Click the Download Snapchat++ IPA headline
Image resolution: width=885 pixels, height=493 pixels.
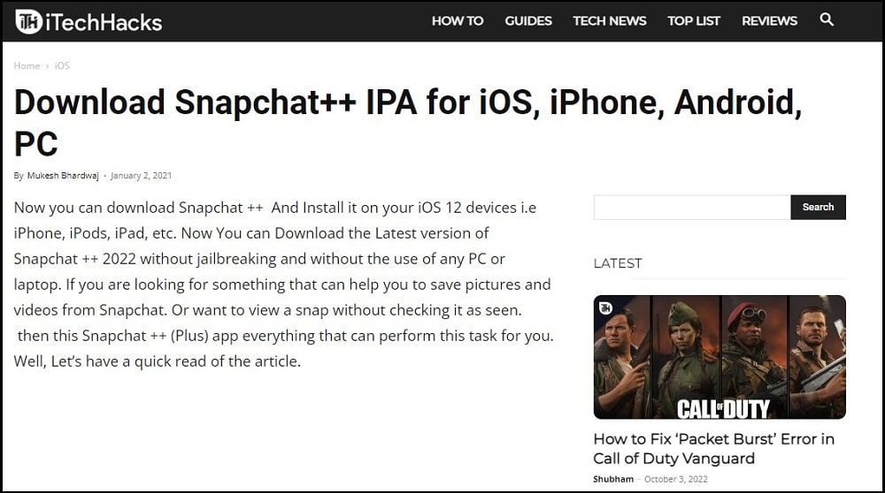pos(407,123)
